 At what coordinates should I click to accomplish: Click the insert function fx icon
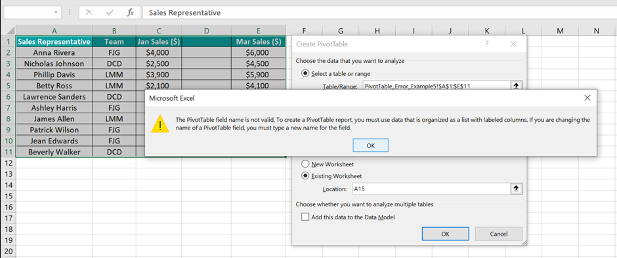130,12
